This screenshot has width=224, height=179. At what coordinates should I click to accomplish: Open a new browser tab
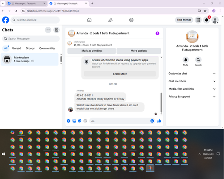[x=92, y=4]
